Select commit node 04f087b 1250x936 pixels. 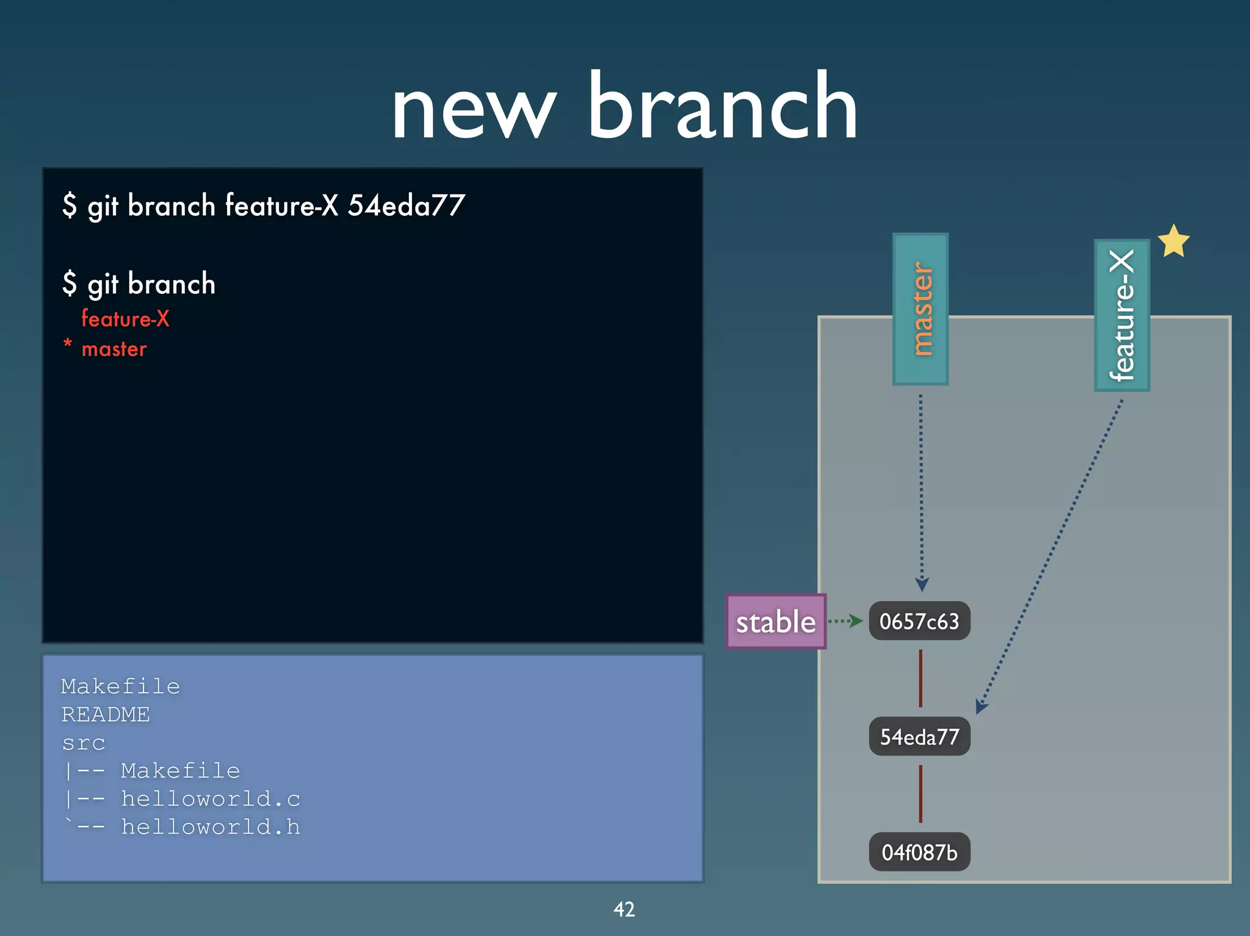click(x=919, y=852)
